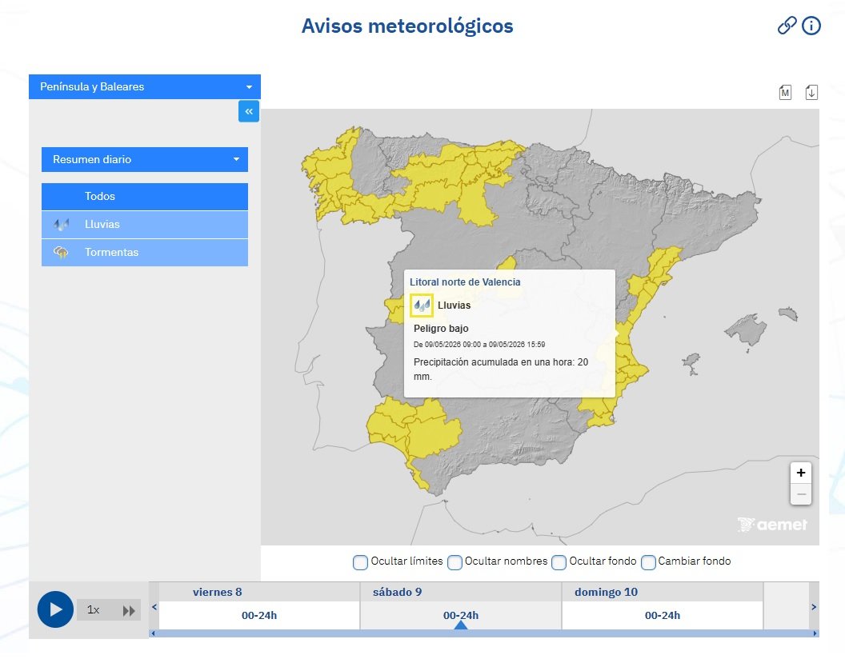845x667 pixels.
Task: Collapse the side panel with double-chevron button
Action: pos(249,111)
